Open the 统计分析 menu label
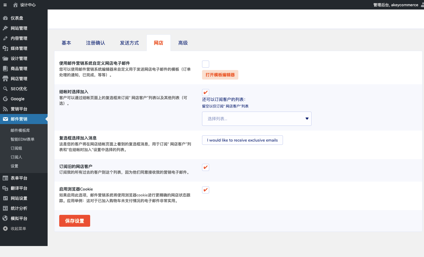 (19, 208)
